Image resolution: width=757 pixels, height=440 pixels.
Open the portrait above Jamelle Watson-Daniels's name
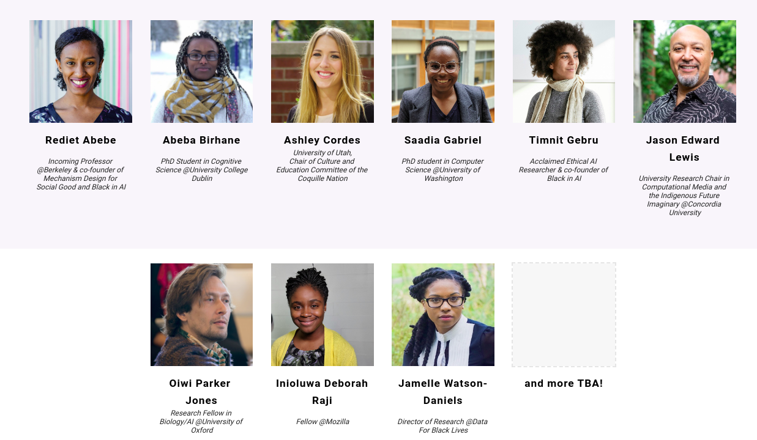click(443, 315)
